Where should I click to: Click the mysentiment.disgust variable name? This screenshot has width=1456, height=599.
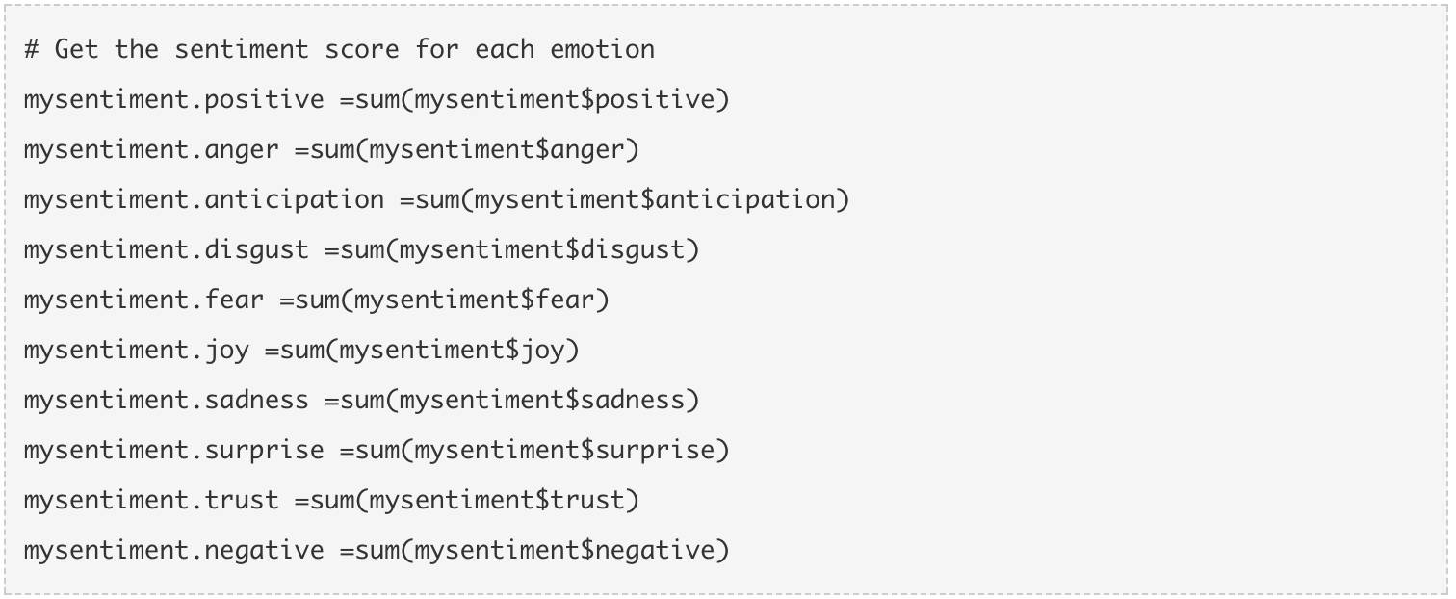tap(167, 249)
